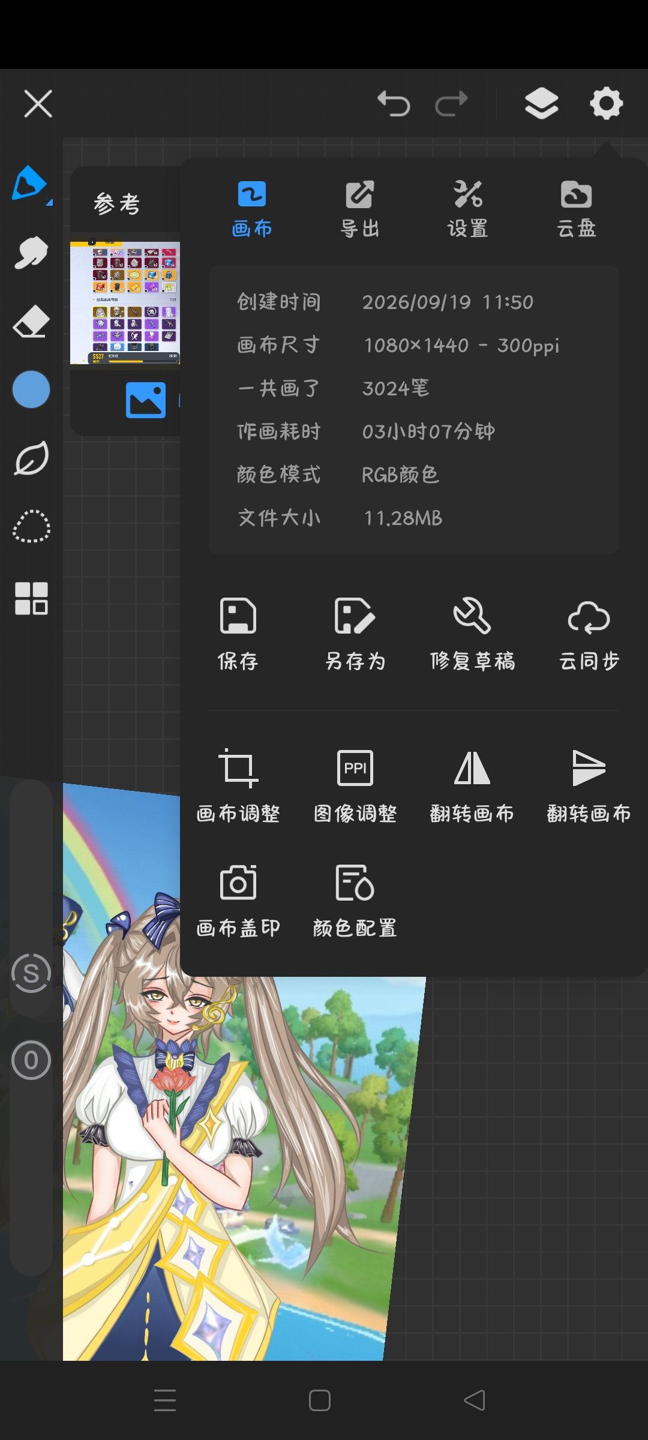Close the drawing with the X icon
648x1440 pixels.
[x=38, y=104]
